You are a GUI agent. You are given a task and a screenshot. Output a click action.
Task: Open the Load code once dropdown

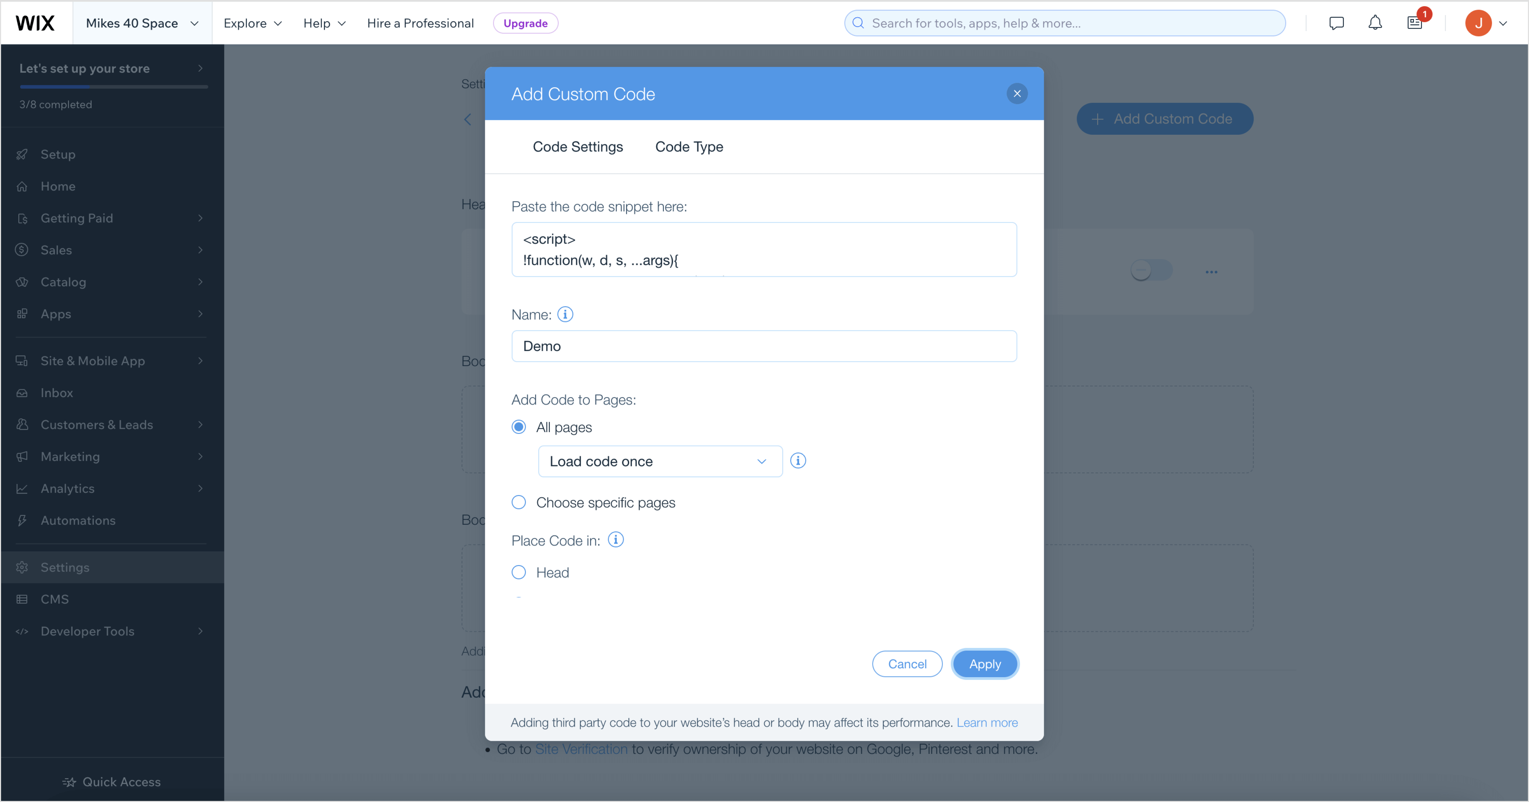pos(659,461)
